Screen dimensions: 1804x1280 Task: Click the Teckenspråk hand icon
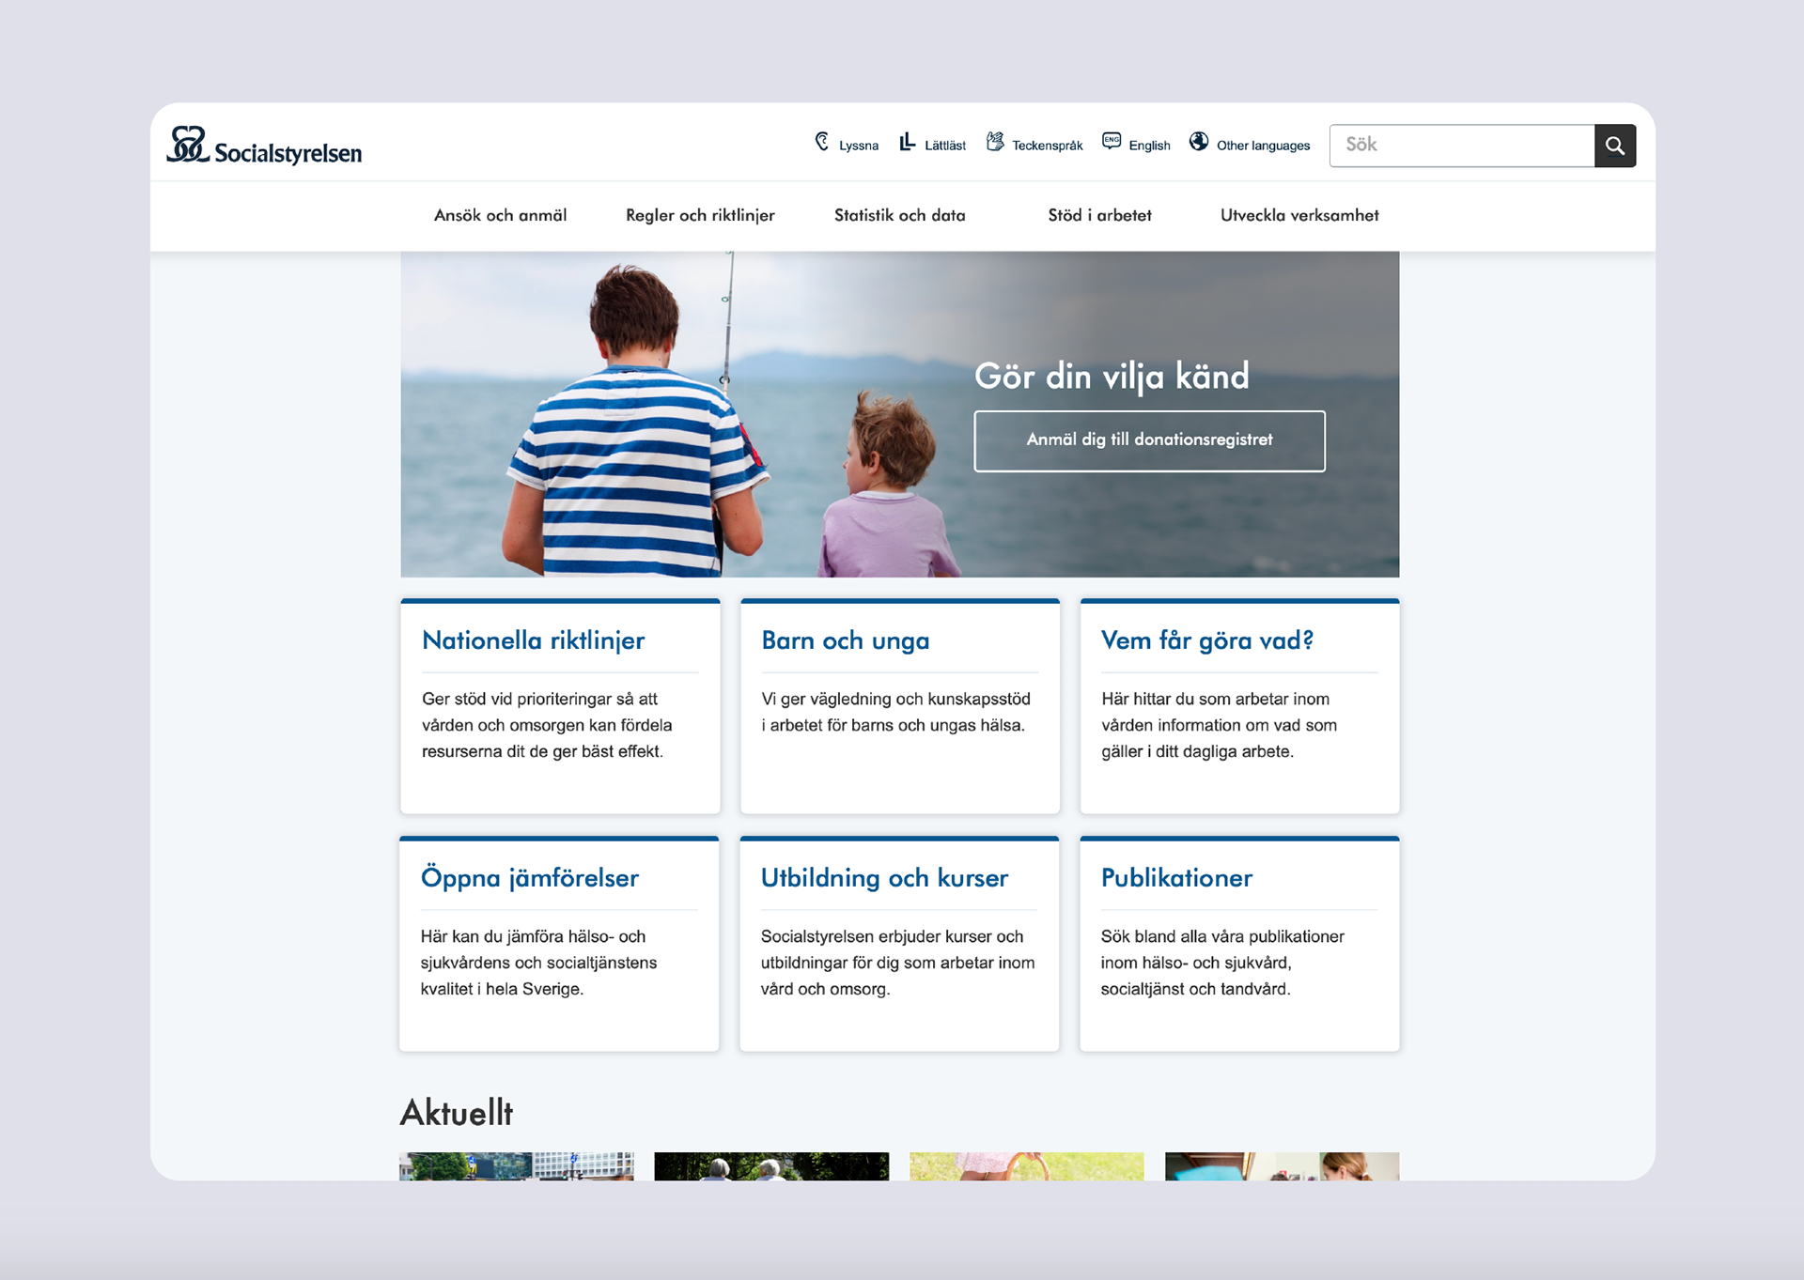click(995, 142)
